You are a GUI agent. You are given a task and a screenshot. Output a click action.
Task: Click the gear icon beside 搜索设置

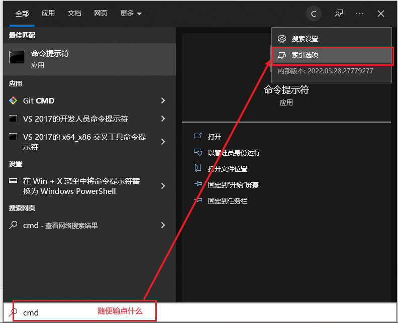(282, 39)
